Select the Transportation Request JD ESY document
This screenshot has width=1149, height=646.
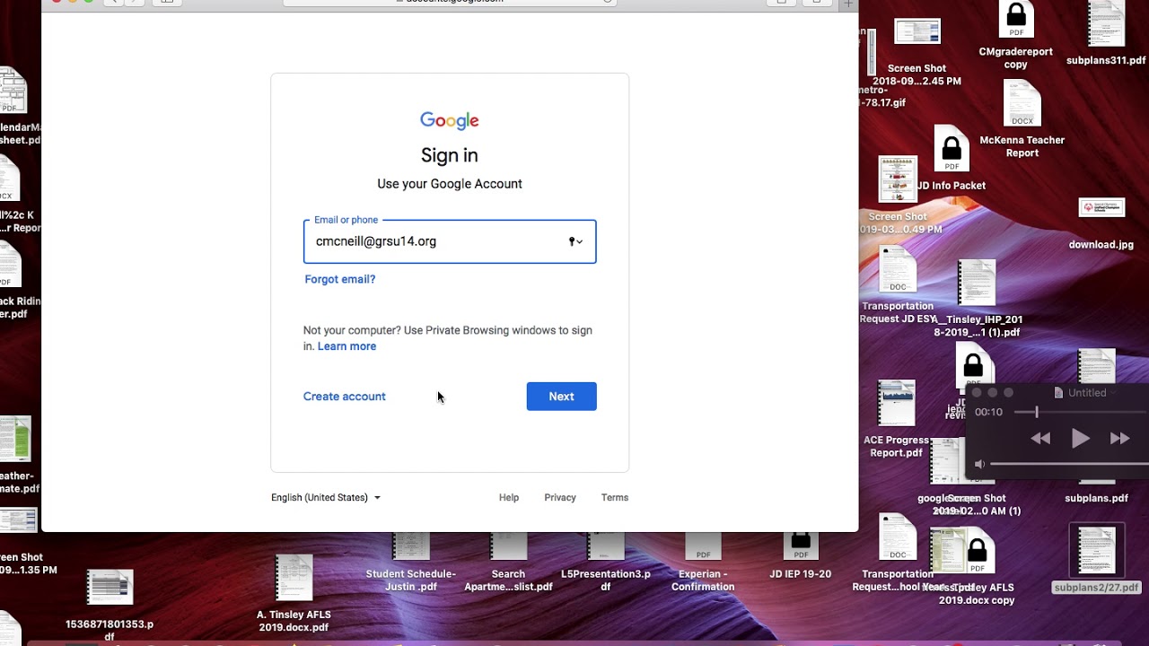(x=898, y=270)
